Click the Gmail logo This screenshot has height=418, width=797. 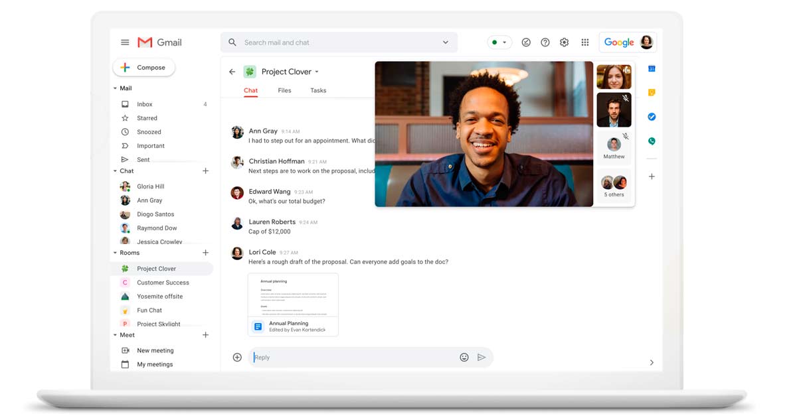coord(159,42)
